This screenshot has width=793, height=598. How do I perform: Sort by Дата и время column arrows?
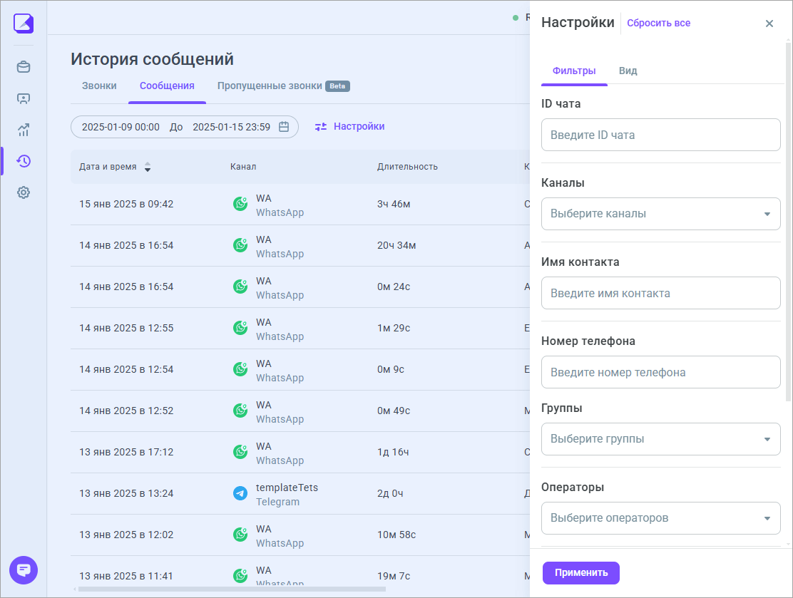pos(147,167)
